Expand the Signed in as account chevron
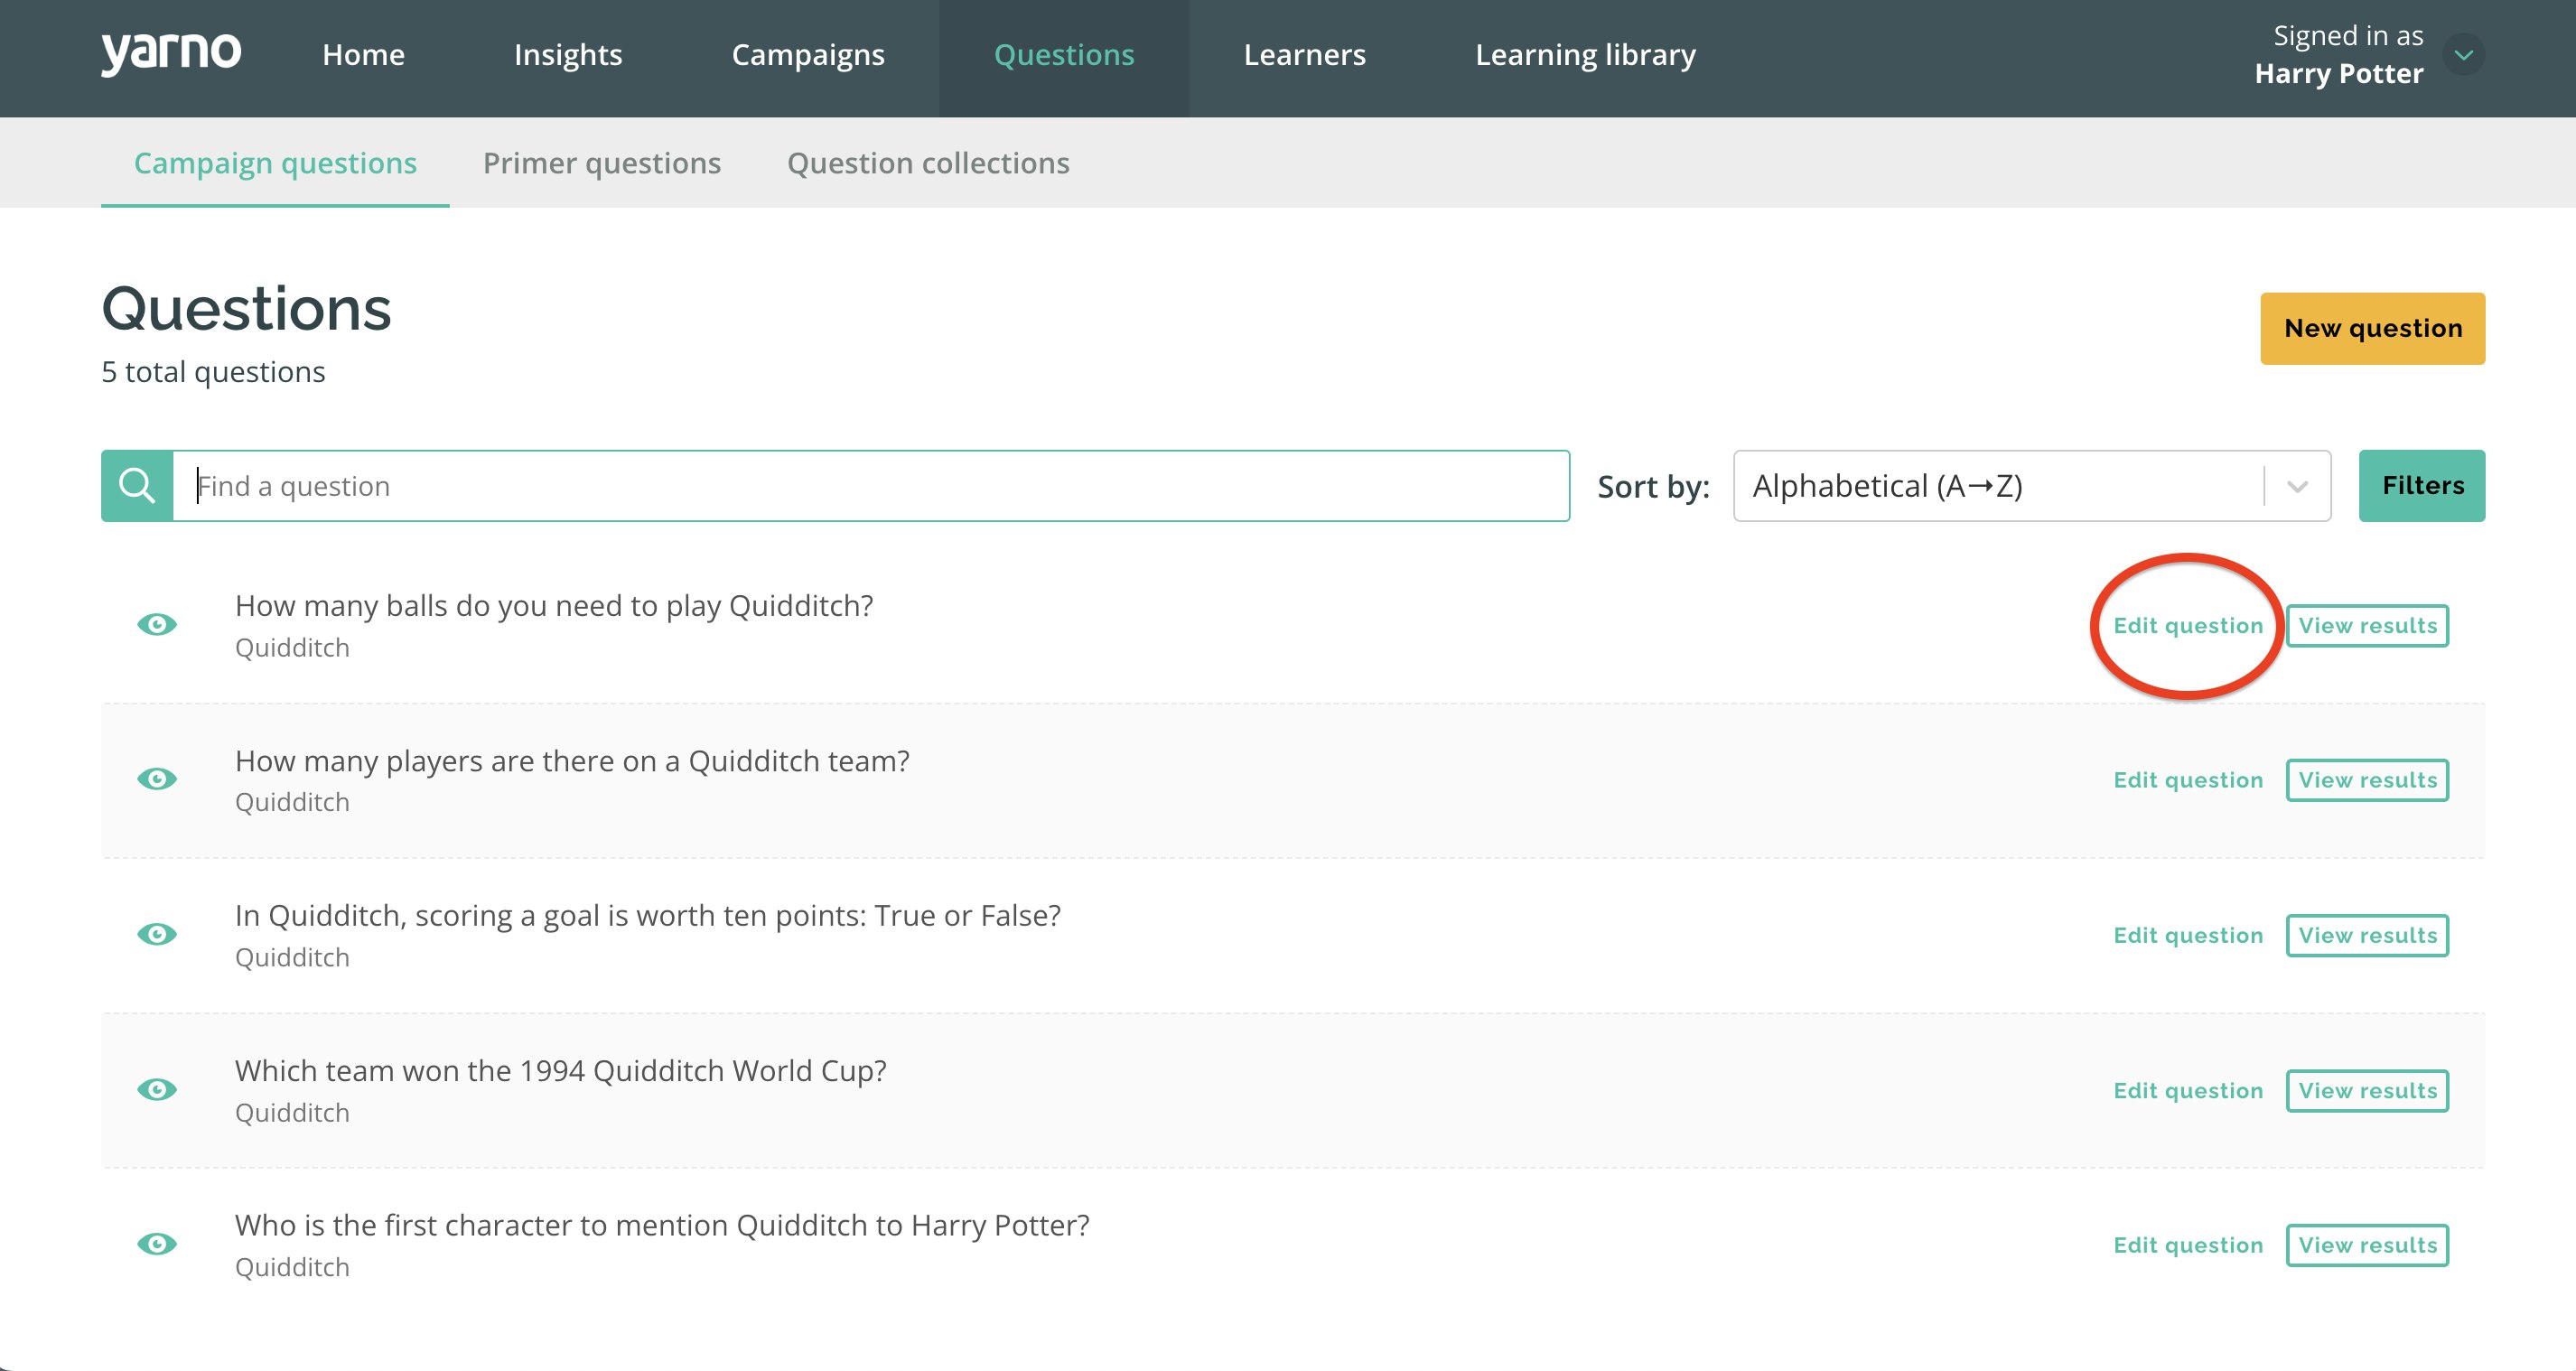This screenshot has height=1371, width=2576. pyautogui.click(x=2463, y=55)
